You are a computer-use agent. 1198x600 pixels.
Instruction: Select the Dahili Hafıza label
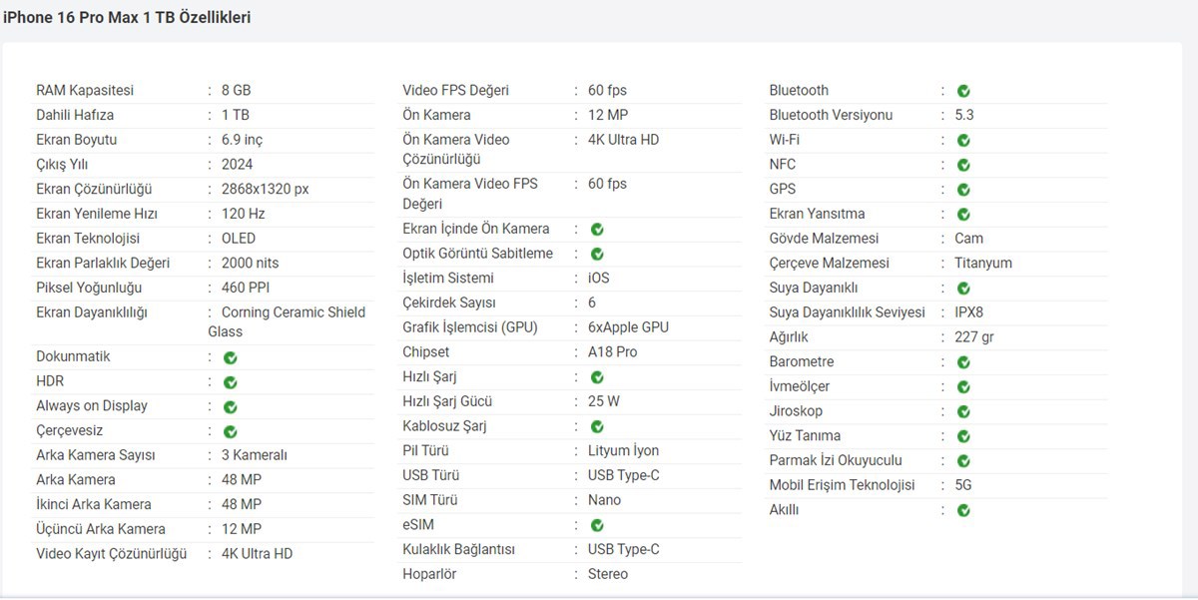[x=75, y=115]
